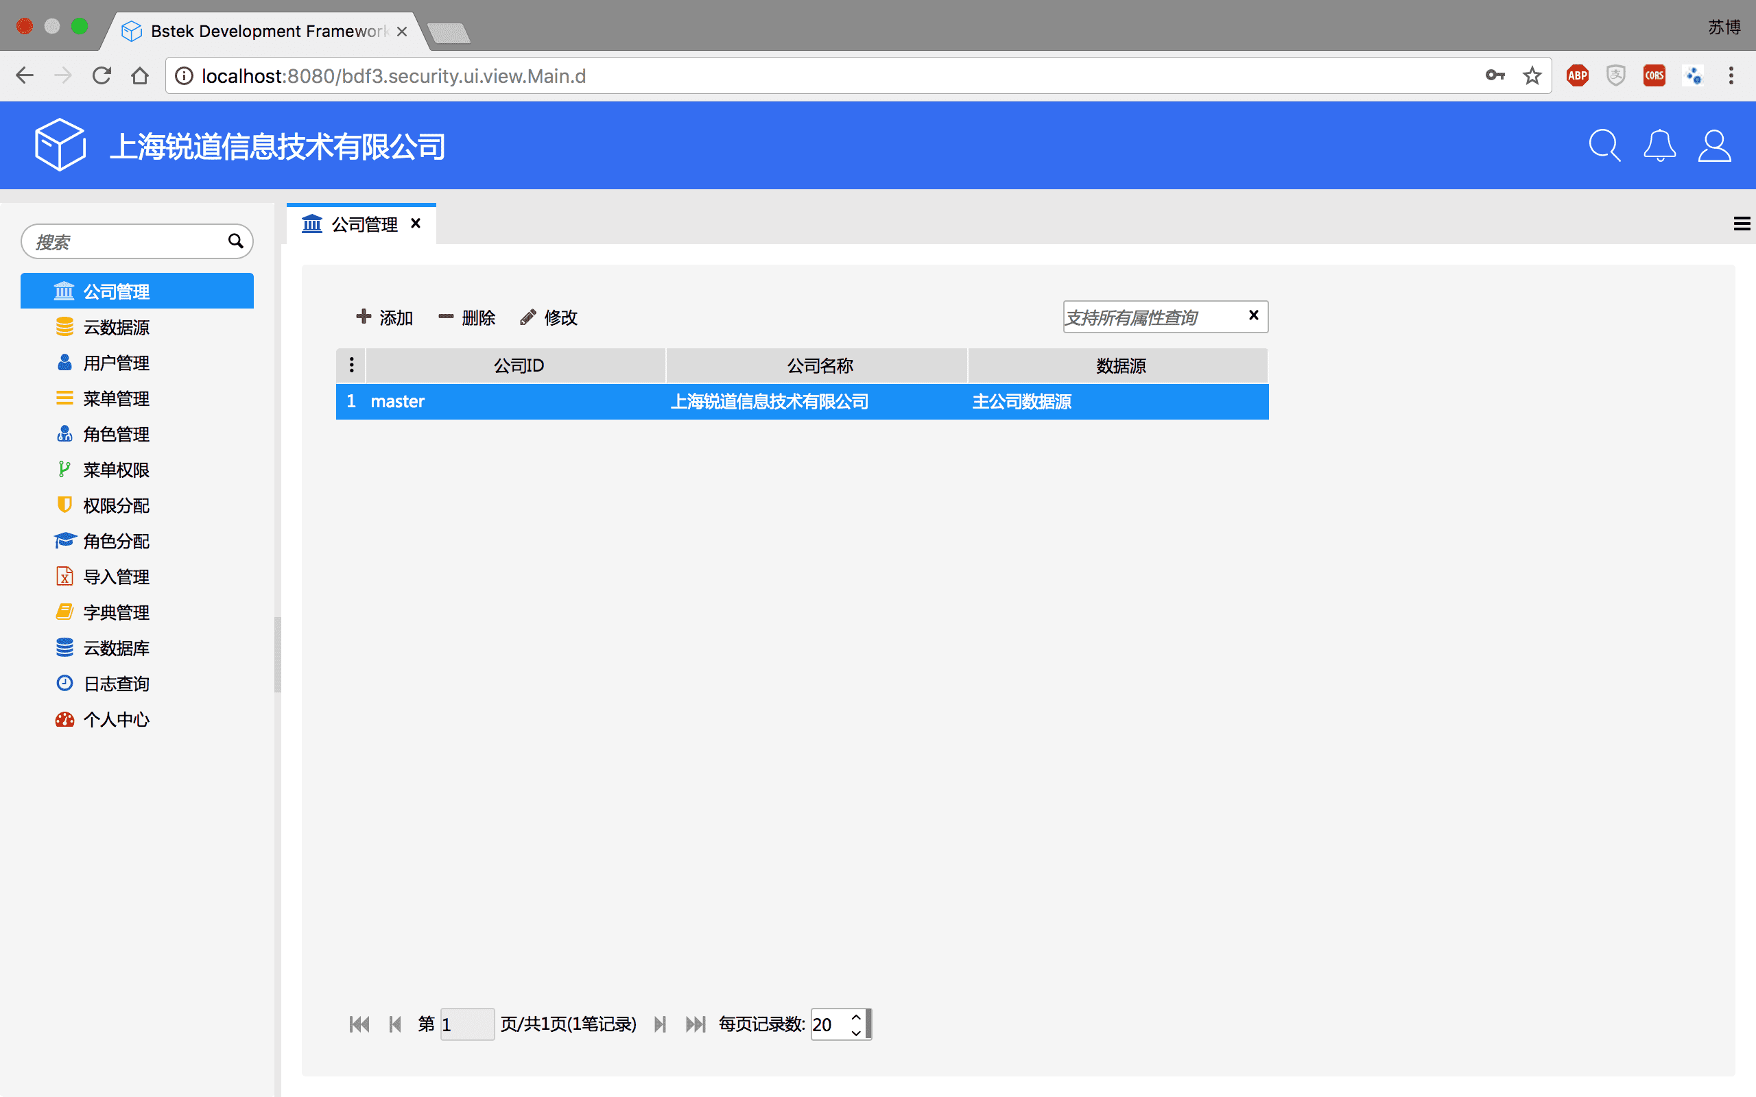The width and height of the screenshot is (1756, 1097).
Task: Click the 修改 edit pencil button
Action: click(549, 317)
